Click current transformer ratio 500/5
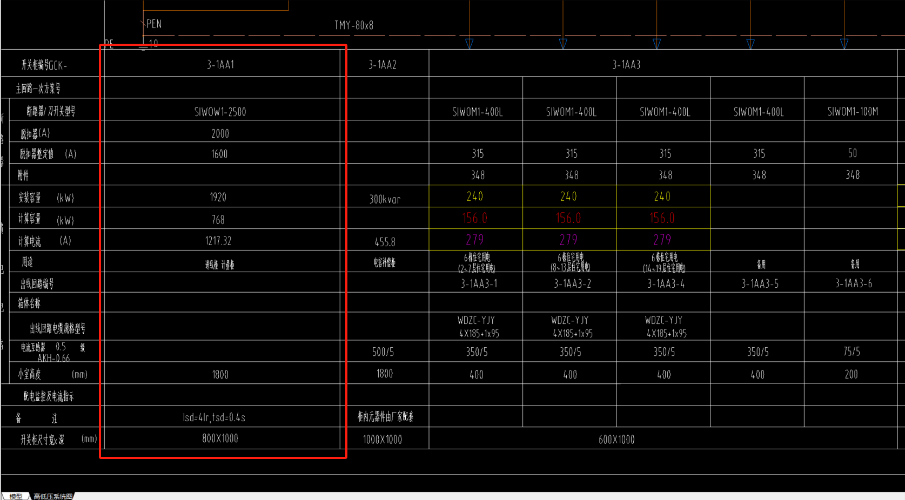 tap(383, 352)
